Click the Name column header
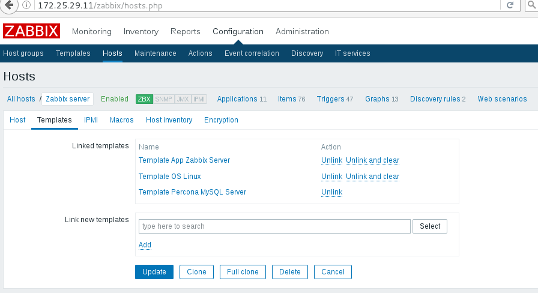 click(x=148, y=147)
